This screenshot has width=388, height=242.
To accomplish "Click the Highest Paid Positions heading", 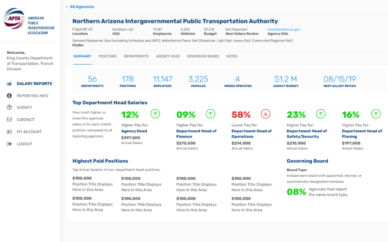I will pyautogui.click(x=100, y=161).
